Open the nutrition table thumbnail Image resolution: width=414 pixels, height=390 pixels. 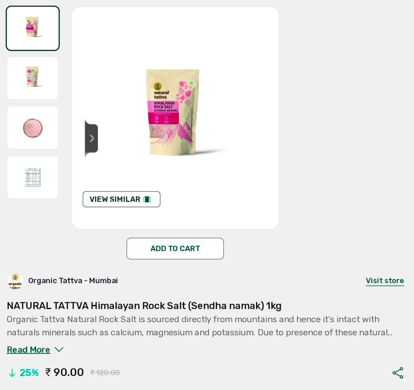(x=33, y=177)
